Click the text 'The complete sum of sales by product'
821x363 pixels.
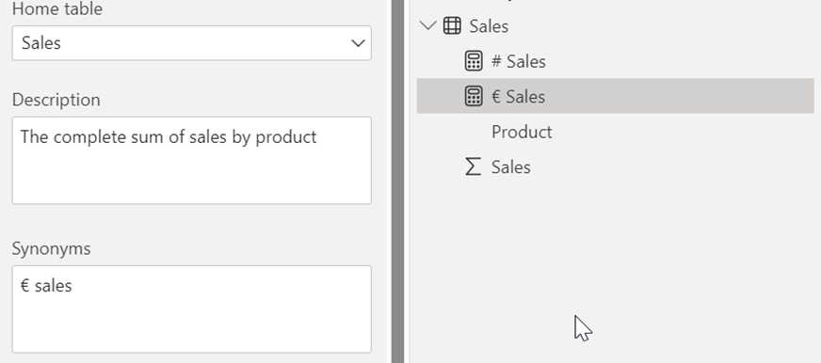click(169, 137)
